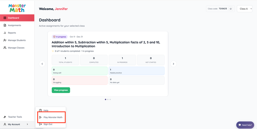Click the Monster Math logo
The width and height of the screenshot is (257, 129).
point(17,8)
